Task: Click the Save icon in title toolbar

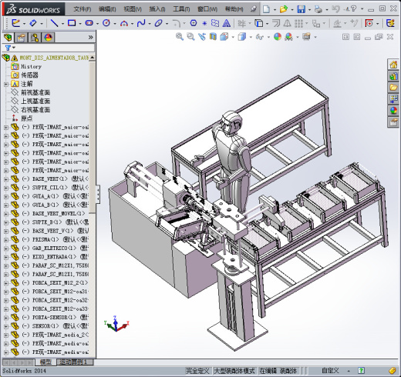Action: 301,9
